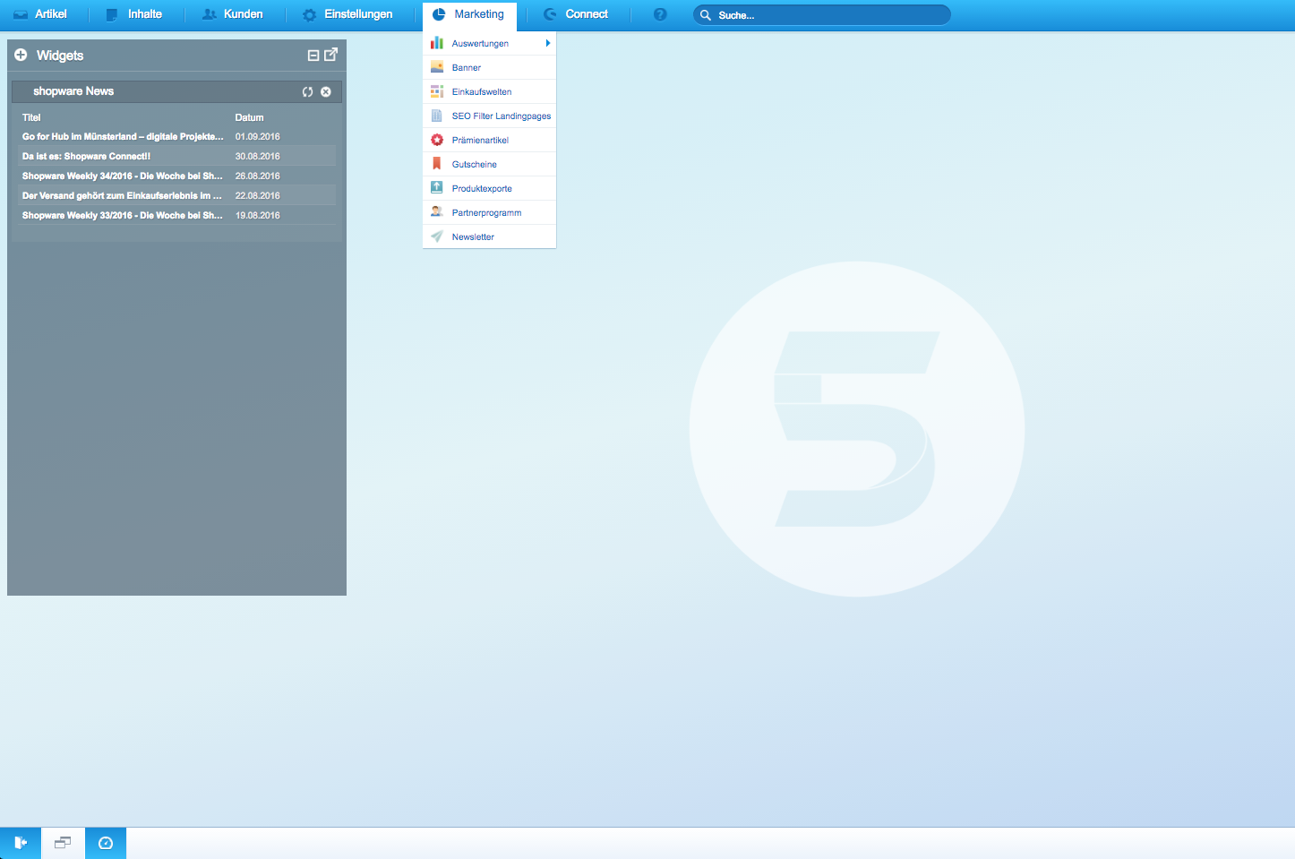Expand the Auswertungen submenu arrow
Screen dimensions: 1295x859
(547, 43)
